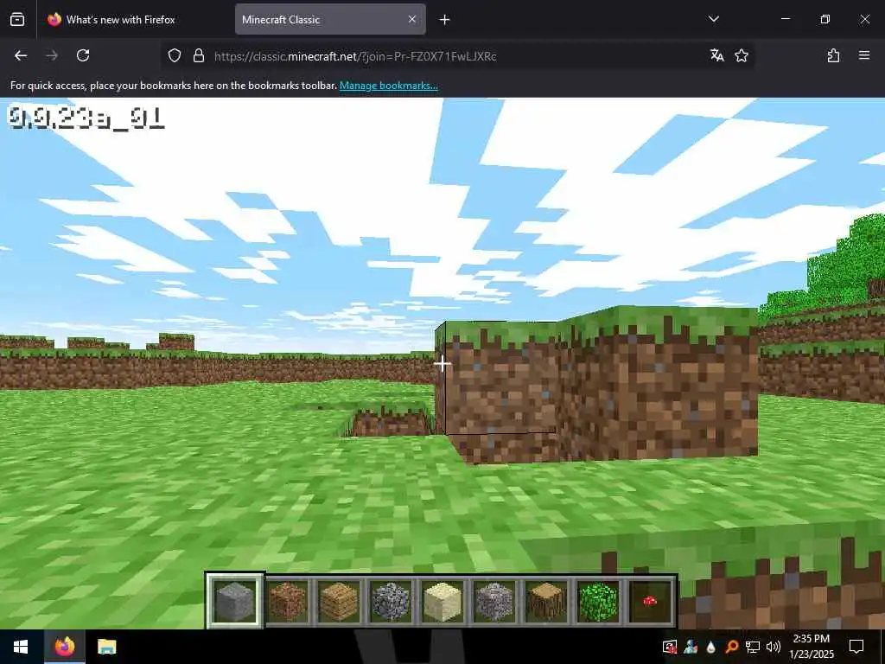Translate this page icon
The width and height of the screenshot is (885, 664).
click(716, 55)
